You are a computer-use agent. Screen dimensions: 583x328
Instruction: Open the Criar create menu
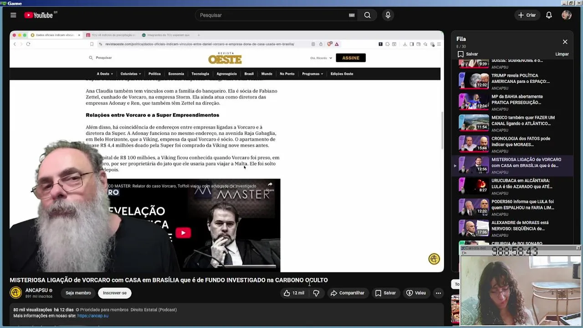point(527,15)
